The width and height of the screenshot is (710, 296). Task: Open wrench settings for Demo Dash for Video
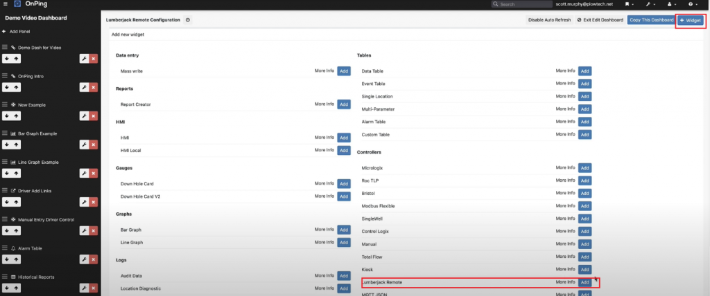(x=84, y=58)
